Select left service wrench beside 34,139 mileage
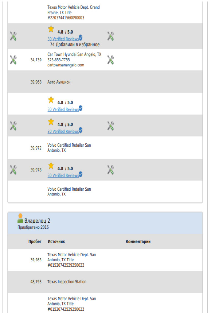The width and height of the screenshot is (211, 313). [x=13, y=60]
